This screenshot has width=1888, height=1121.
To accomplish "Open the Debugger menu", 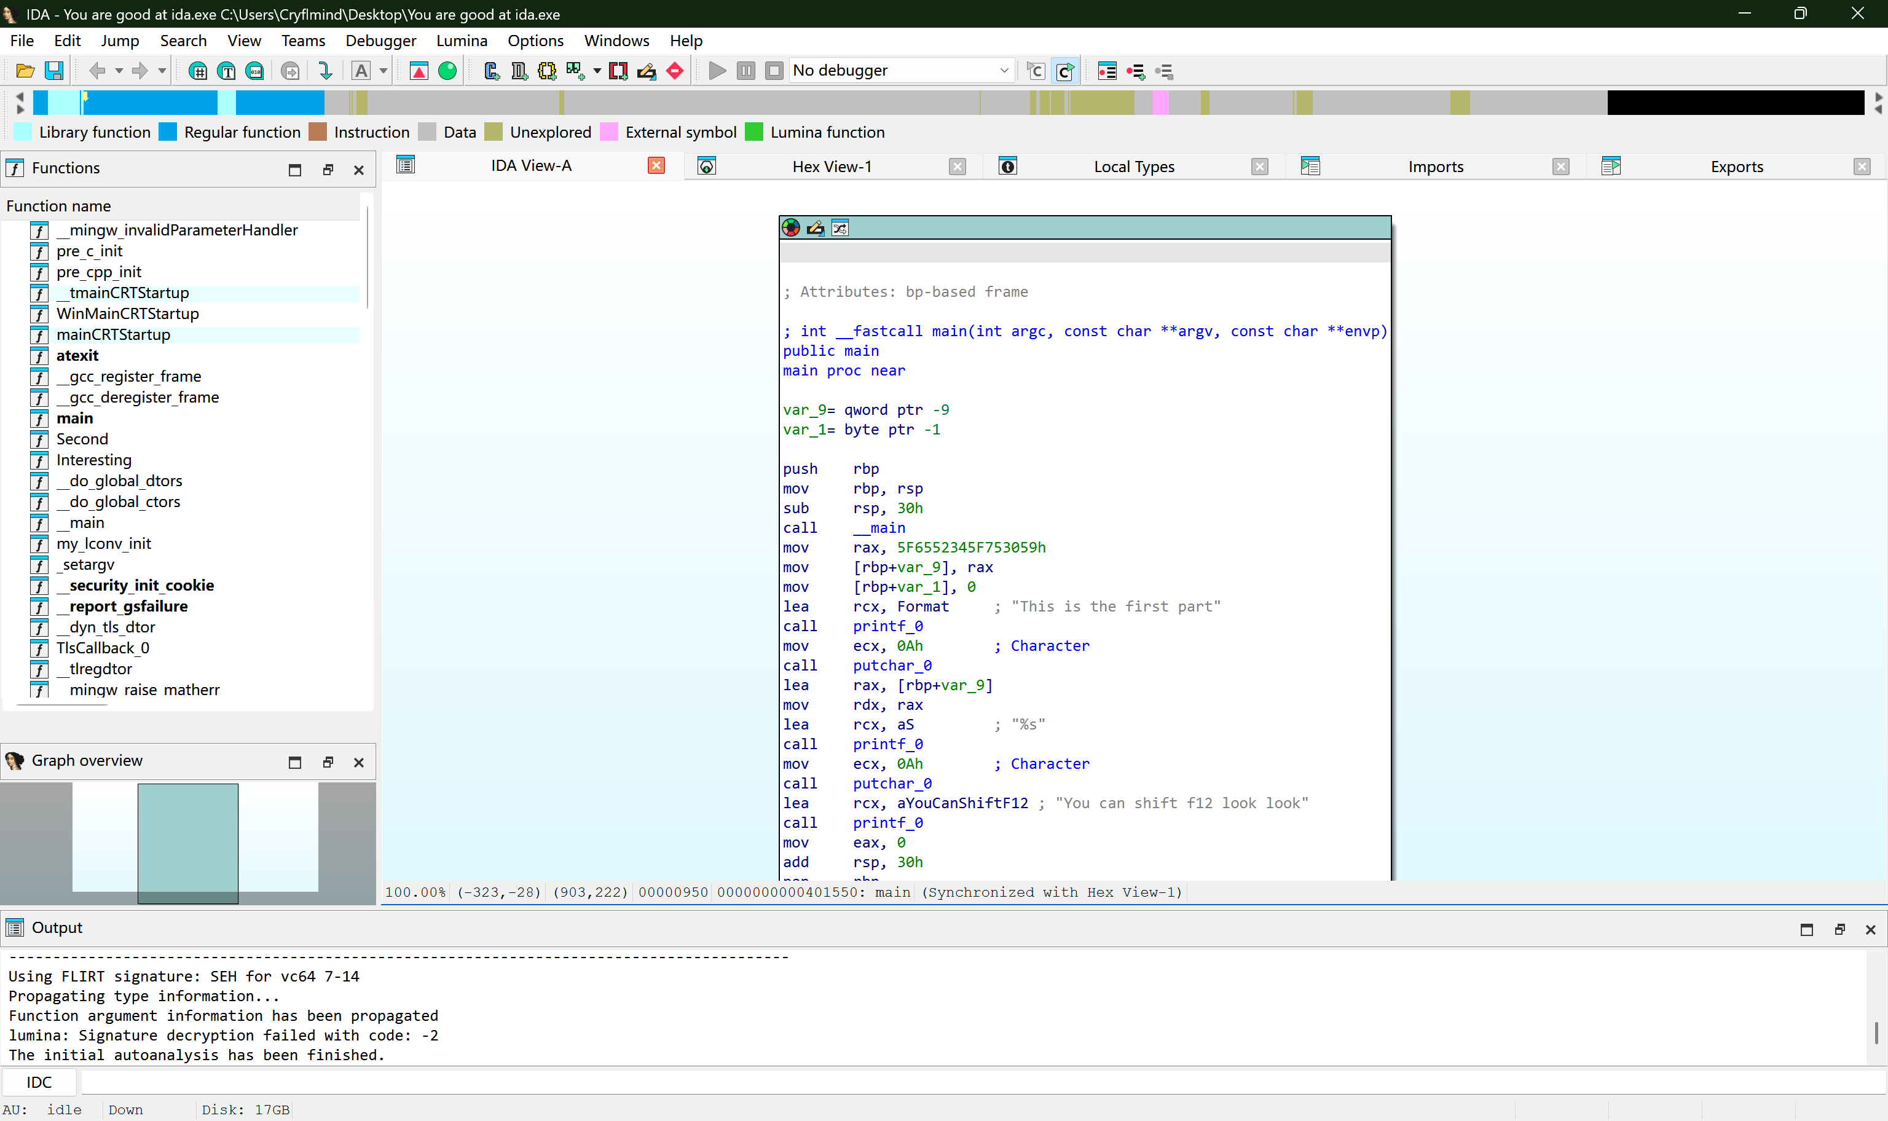I will click(380, 40).
